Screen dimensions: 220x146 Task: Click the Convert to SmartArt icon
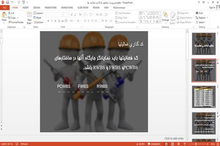point(116,22)
